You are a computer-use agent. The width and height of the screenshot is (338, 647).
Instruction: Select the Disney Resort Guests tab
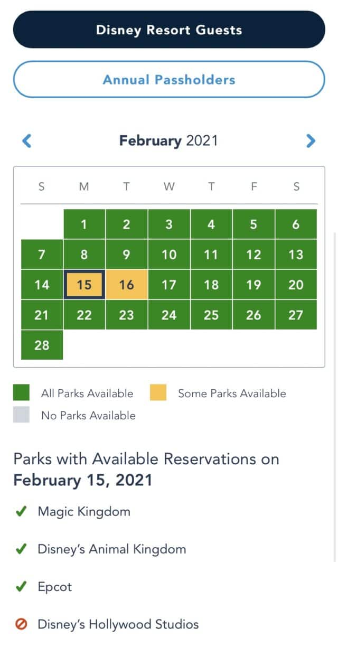pyautogui.click(x=169, y=30)
